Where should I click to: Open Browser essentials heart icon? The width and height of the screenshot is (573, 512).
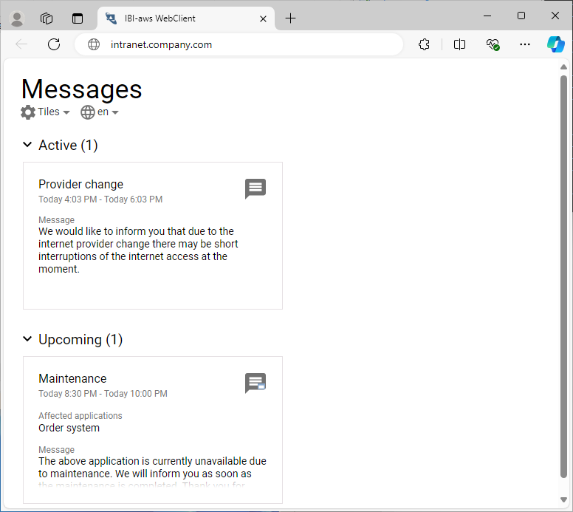point(493,44)
